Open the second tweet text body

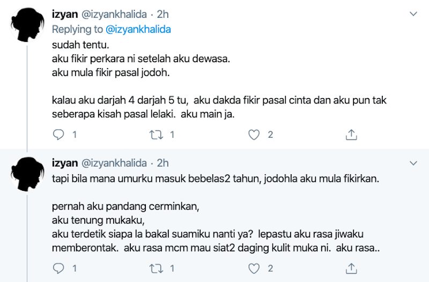point(214,213)
